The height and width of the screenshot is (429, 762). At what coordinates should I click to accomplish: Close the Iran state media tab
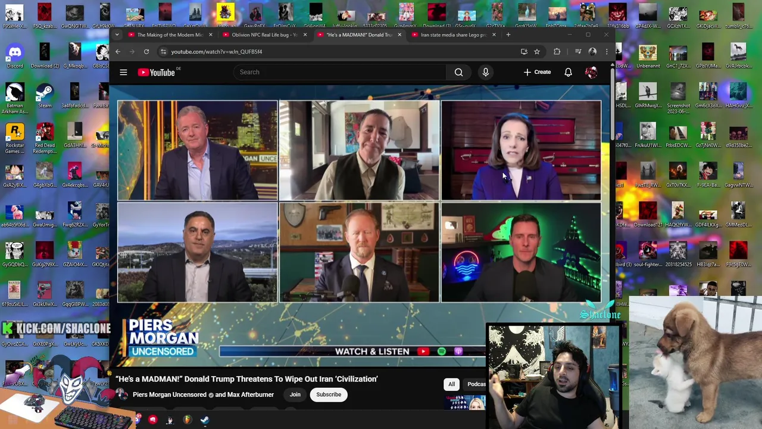(x=494, y=35)
